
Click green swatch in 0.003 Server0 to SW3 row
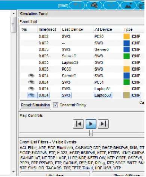(126, 56)
